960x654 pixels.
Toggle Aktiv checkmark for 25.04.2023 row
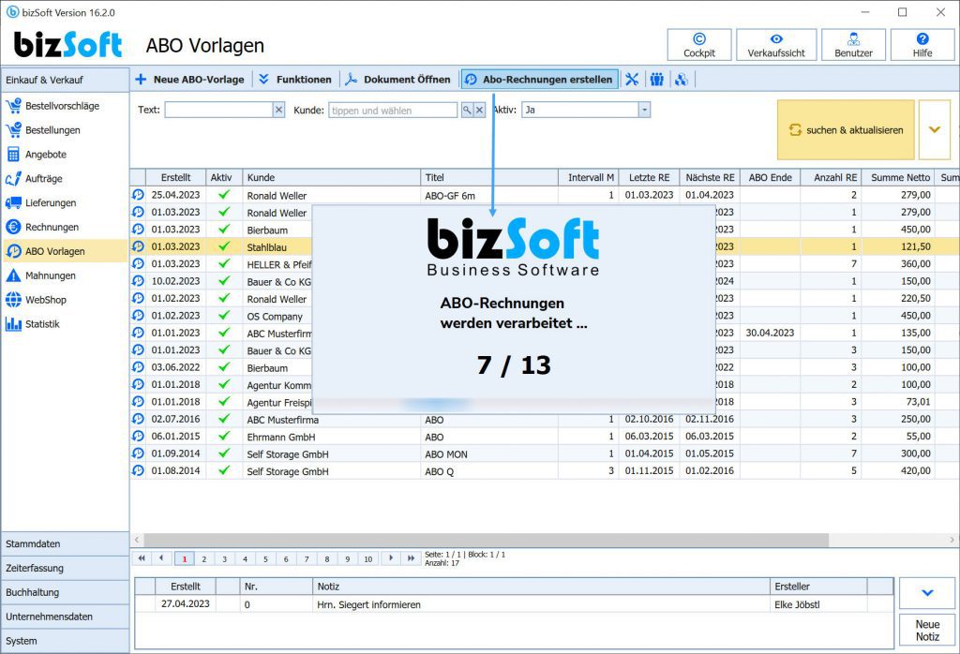(x=224, y=195)
